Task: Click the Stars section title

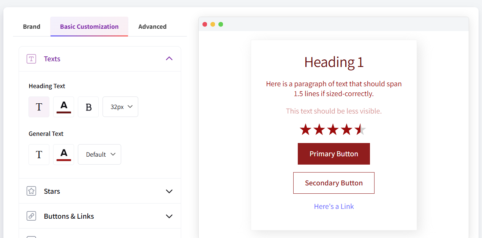Action: coord(52,191)
